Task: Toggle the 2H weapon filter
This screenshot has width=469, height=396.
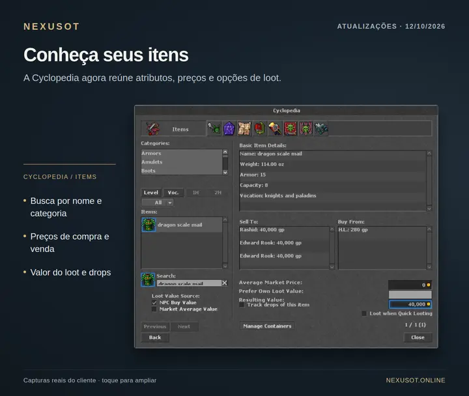Action: pos(218,193)
